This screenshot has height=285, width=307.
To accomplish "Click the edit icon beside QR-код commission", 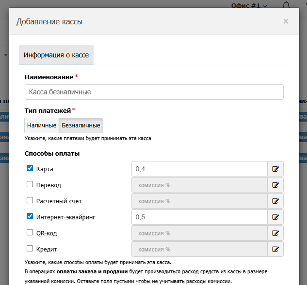I will [275, 233].
